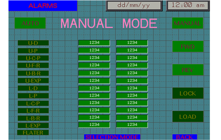221x140 pixels.
Task: Edit first value field in L-D row
Action: point(94,88)
